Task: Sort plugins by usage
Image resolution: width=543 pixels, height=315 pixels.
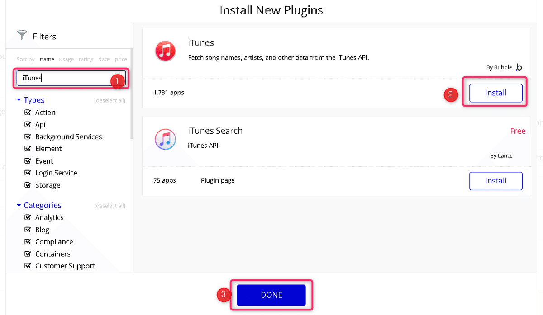Action: tap(67, 59)
